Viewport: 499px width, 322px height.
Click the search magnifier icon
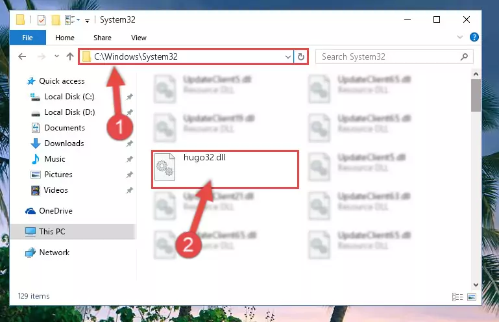(464, 56)
